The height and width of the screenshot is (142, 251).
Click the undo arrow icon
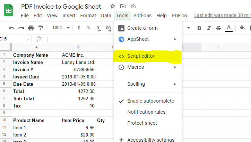(x=11, y=28)
